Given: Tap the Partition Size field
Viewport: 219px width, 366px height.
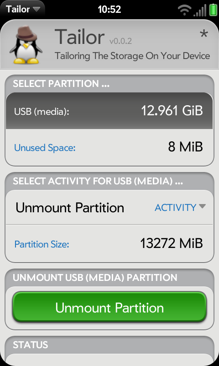Looking at the screenshot, I should 109,243.
